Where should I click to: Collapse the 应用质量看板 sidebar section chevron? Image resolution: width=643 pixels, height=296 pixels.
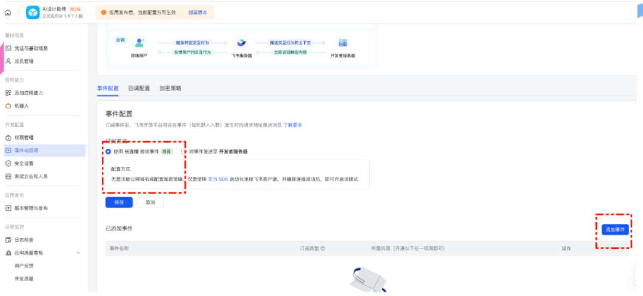79,253
